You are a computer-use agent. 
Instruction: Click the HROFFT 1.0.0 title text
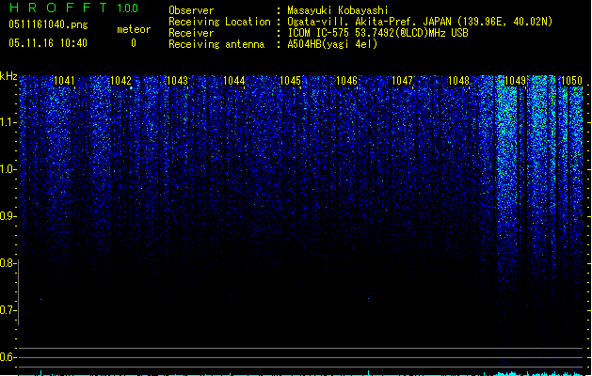click(73, 8)
